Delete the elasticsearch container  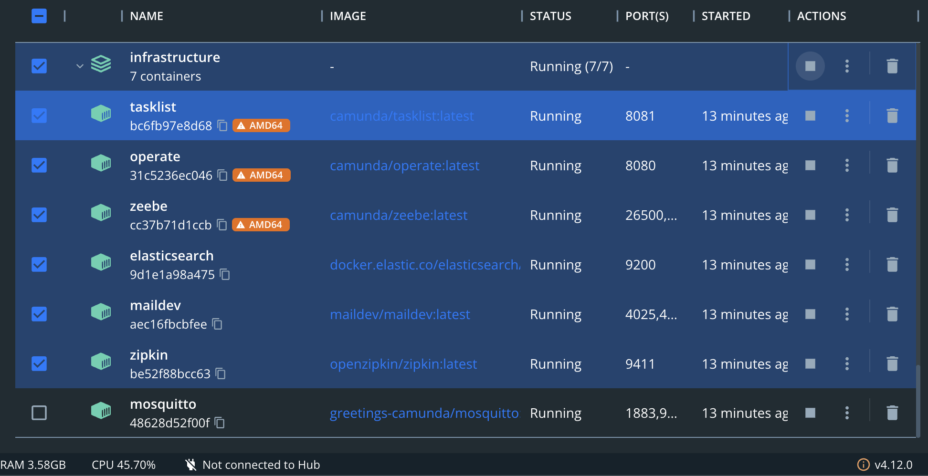click(x=892, y=264)
